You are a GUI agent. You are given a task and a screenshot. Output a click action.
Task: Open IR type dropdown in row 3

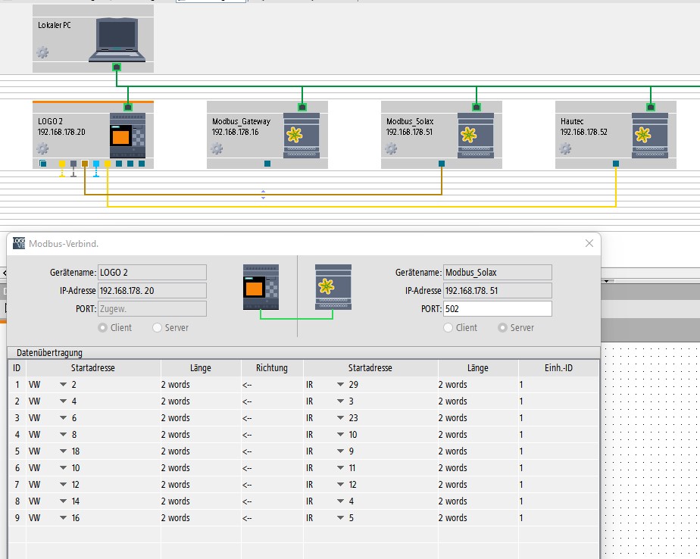click(x=341, y=418)
